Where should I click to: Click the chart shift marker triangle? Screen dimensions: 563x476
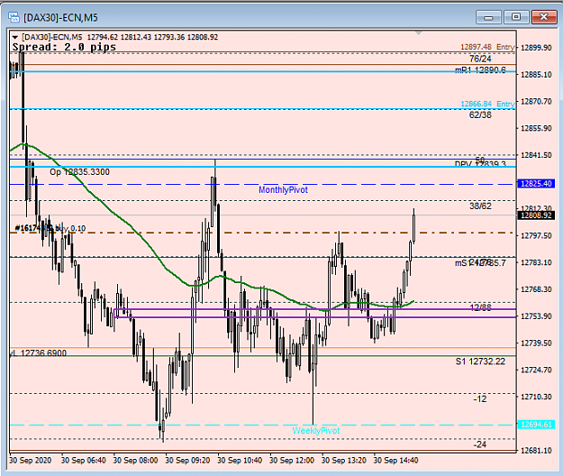point(418,33)
